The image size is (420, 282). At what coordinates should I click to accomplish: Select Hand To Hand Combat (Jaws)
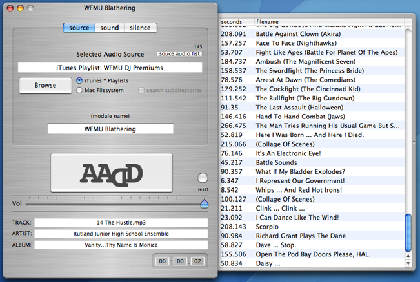(312, 117)
